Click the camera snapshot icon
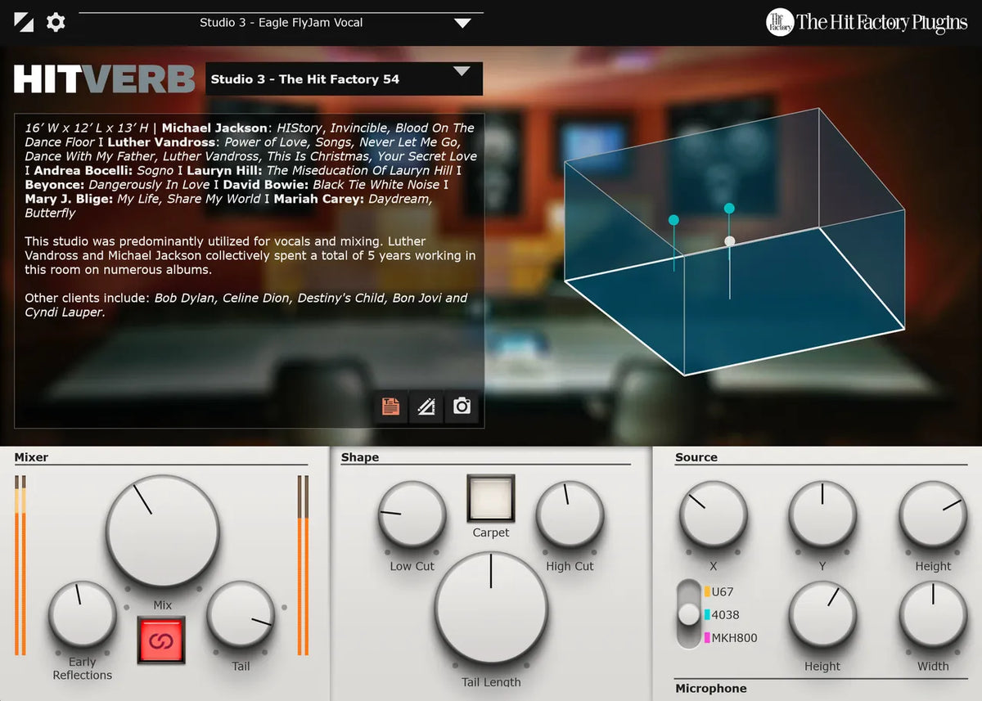The width and height of the screenshot is (982, 701). [x=462, y=407]
